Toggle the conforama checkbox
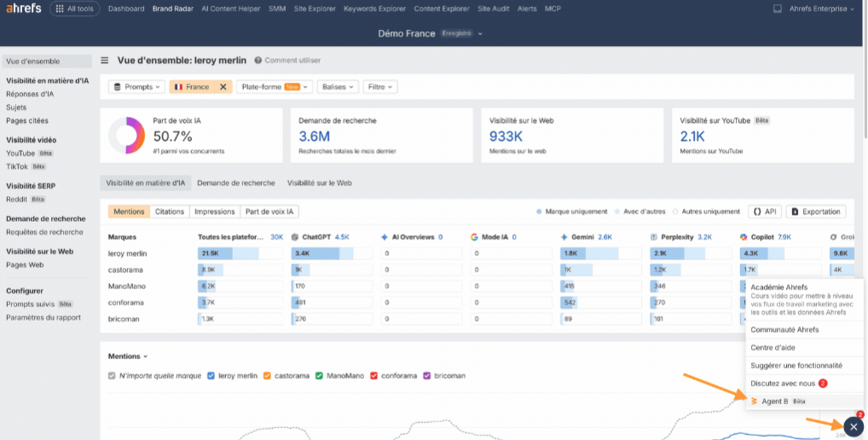Screen dimensions: 868x440 pyautogui.click(x=373, y=376)
